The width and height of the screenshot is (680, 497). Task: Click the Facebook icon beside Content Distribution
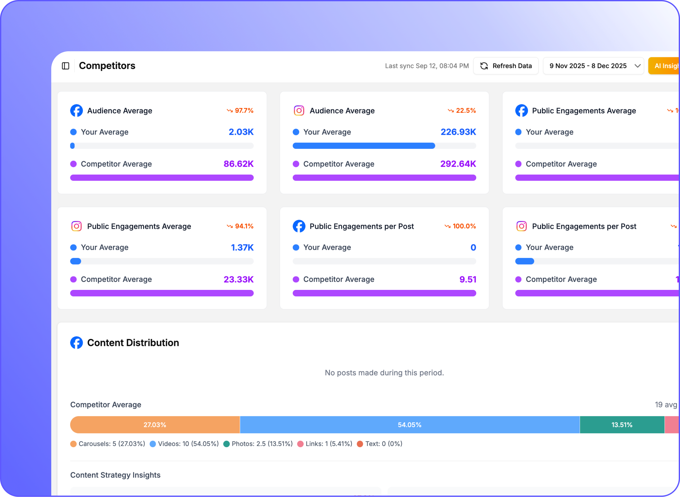[76, 342]
